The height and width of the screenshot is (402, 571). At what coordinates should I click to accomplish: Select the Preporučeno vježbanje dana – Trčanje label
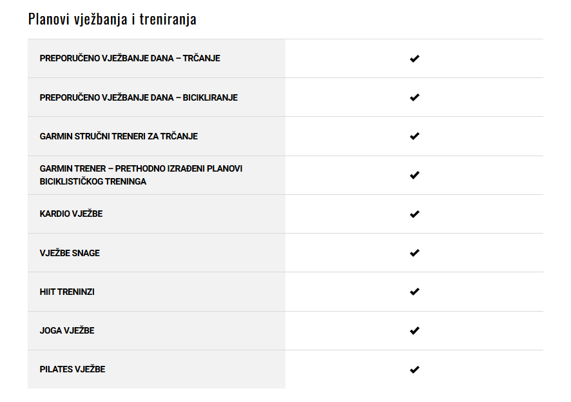[130, 58]
